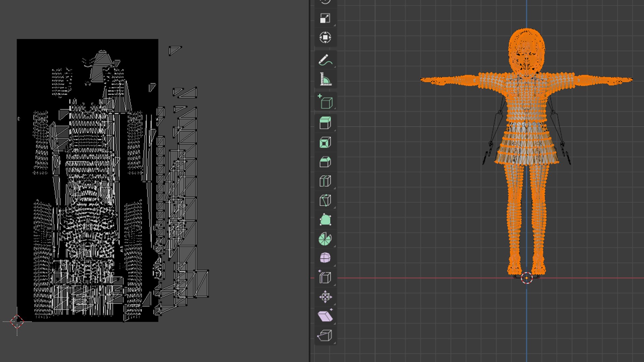
Task: Select the Transform tool
Action: [325, 37]
